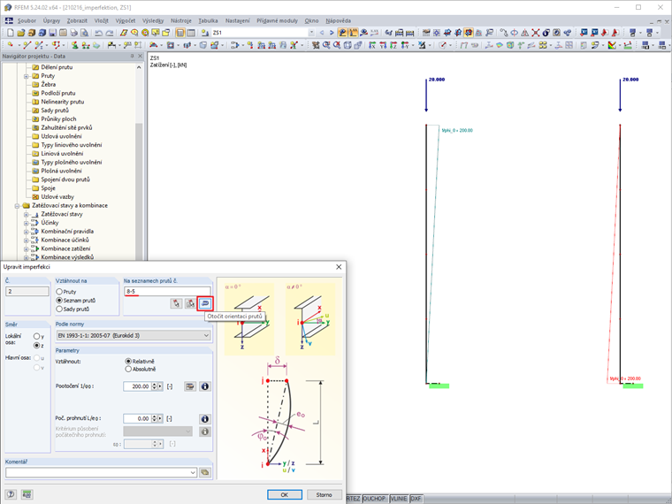Screen dimensions: 672x504
Task: Click the reverse member orientation icon
Action: [x=205, y=303]
